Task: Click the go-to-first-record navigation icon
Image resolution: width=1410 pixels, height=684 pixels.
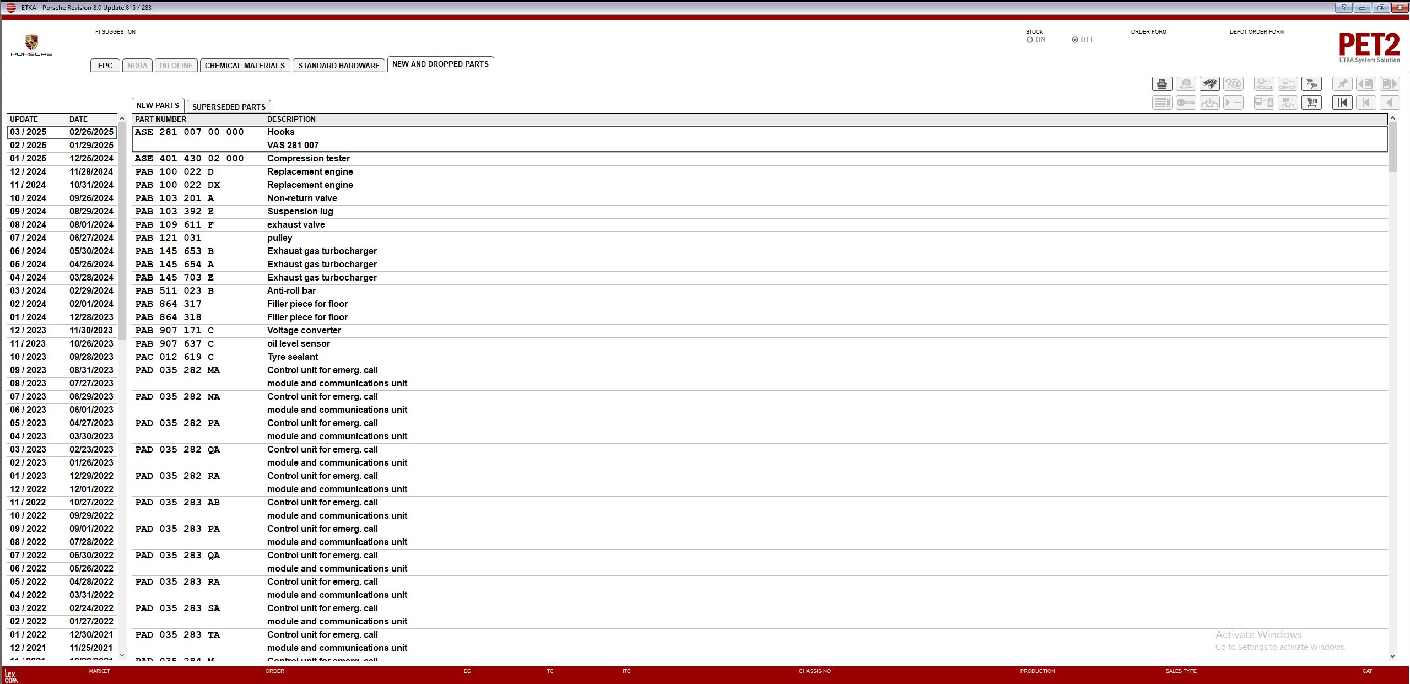Action: tap(1343, 103)
